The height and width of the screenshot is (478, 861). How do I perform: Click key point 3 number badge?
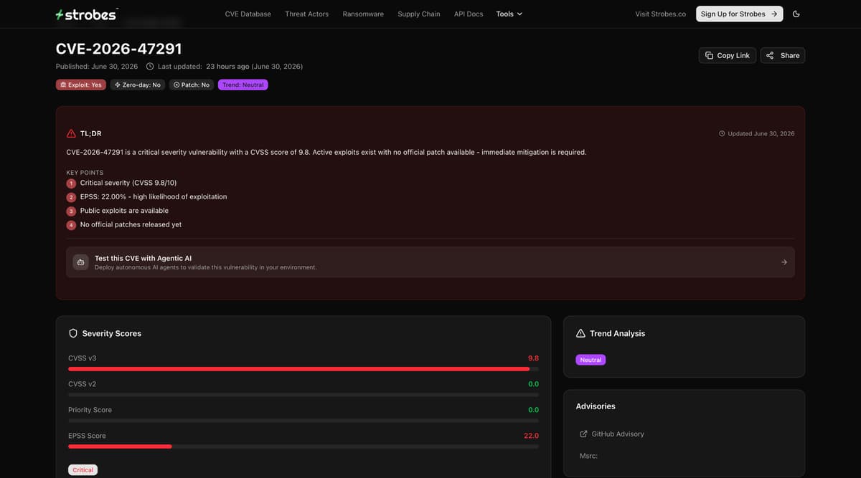pyautogui.click(x=71, y=211)
